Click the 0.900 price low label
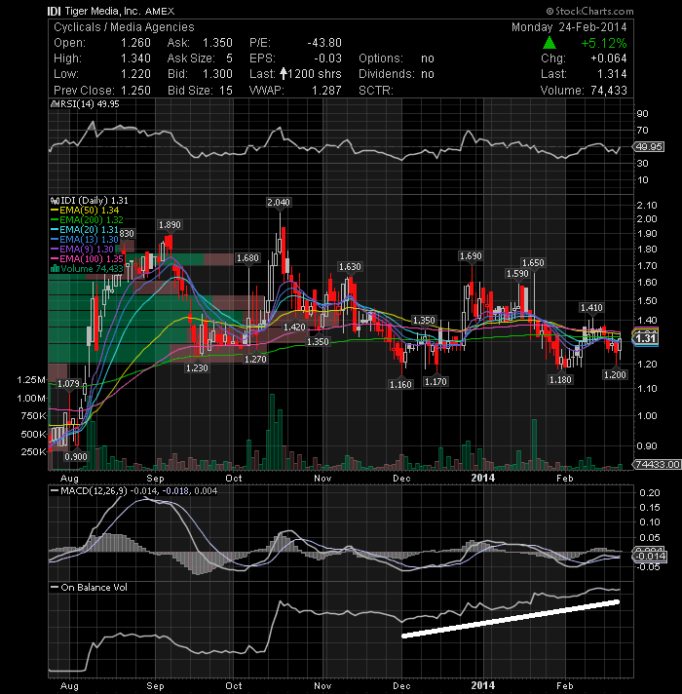The image size is (682, 694). 76,457
